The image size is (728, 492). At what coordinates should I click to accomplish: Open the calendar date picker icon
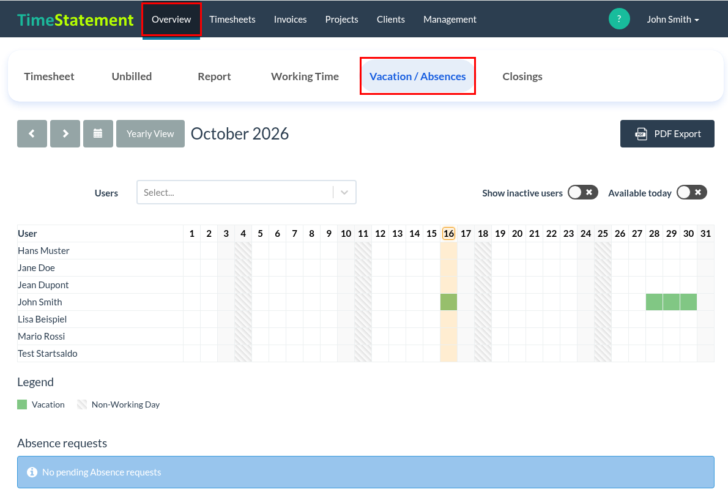[98, 134]
